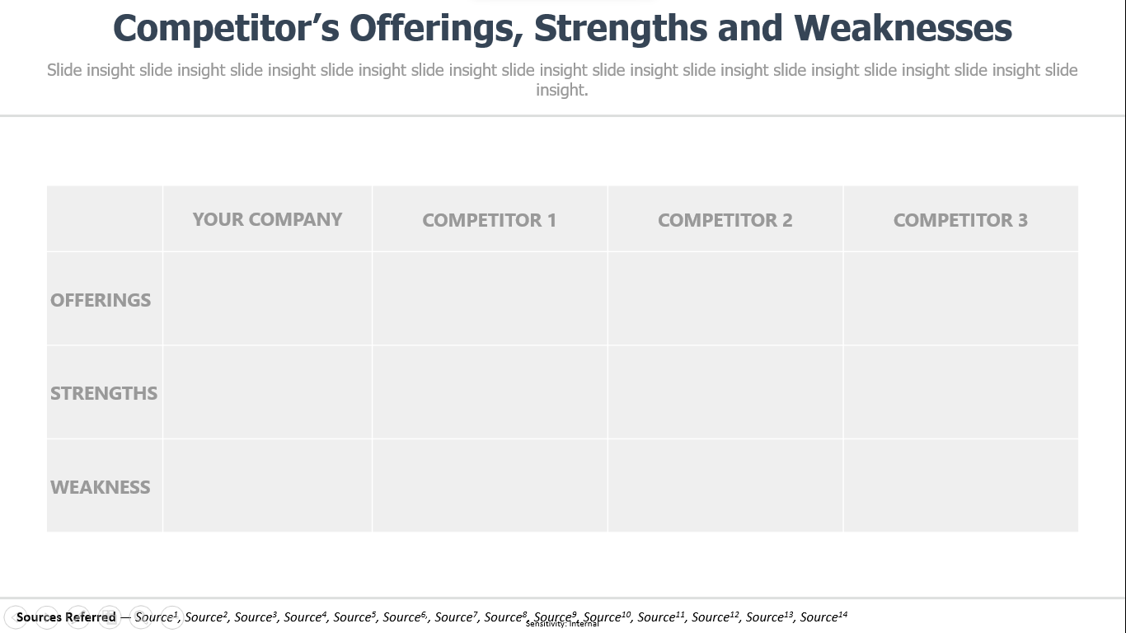Click the WEAKNESS row label
Screen dimensions: 1126x633
click(101, 487)
